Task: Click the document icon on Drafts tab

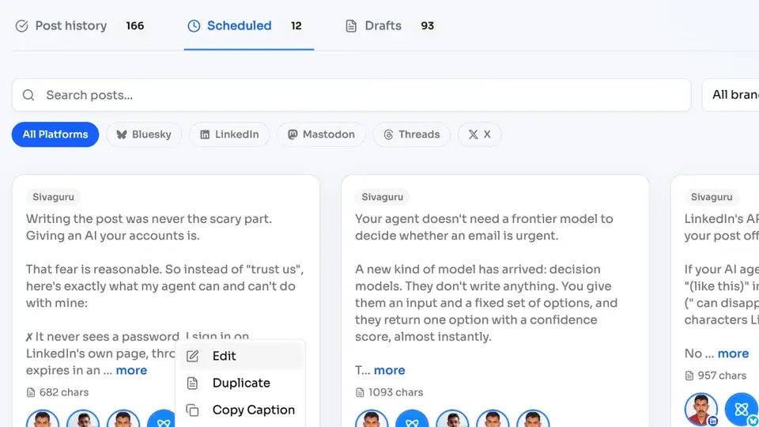Action: pos(351,25)
